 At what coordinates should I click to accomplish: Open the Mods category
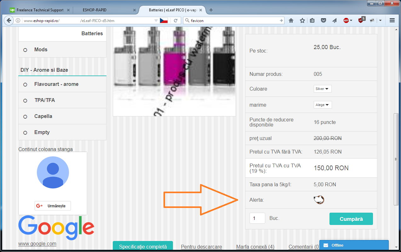[62, 49]
